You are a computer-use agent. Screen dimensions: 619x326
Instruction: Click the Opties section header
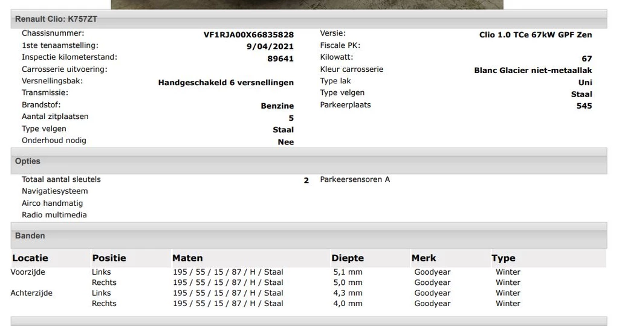(x=28, y=162)
